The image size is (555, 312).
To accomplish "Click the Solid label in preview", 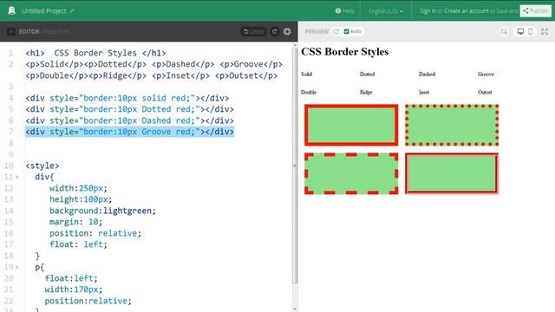I will pyautogui.click(x=306, y=74).
